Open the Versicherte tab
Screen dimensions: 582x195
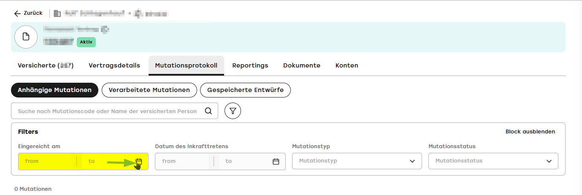(46, 65)
